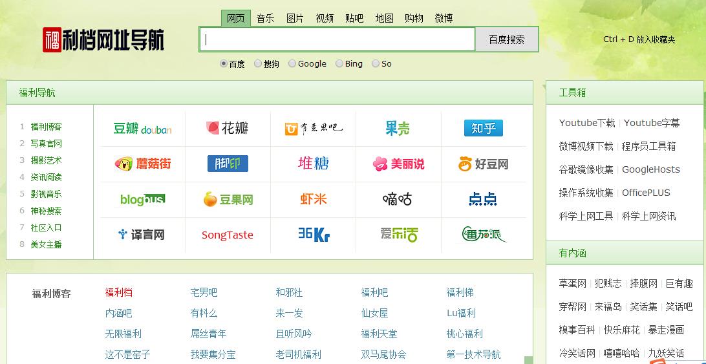
Task: Click the 有意思吧 logo
Action: [x=314, y=129]
